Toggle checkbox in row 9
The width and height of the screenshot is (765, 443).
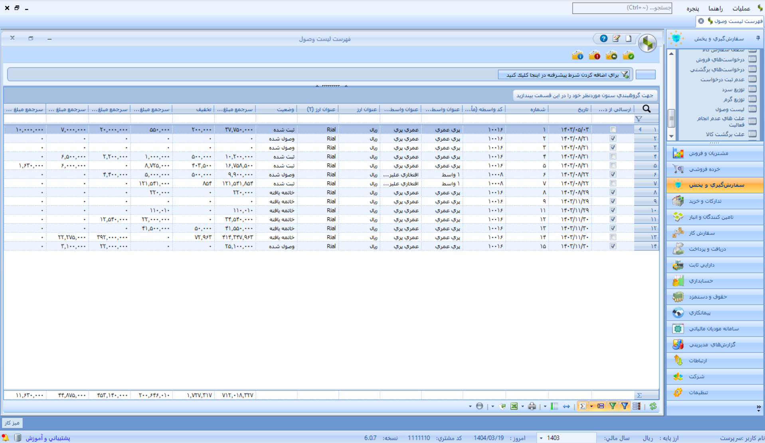[x=613, y=201]
